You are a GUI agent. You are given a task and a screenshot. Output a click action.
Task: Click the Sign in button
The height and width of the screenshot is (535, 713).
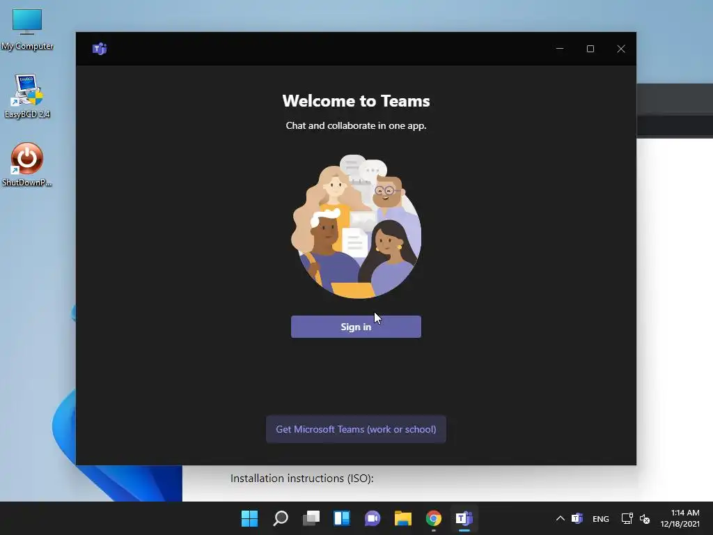coord(356,327)
